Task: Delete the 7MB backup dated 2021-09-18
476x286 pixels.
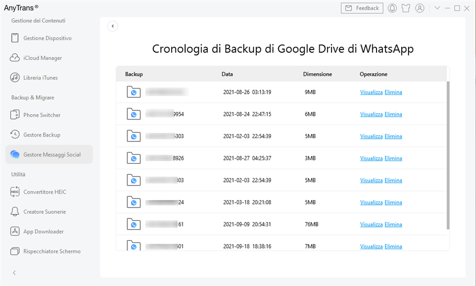Action: coord(393,247)
